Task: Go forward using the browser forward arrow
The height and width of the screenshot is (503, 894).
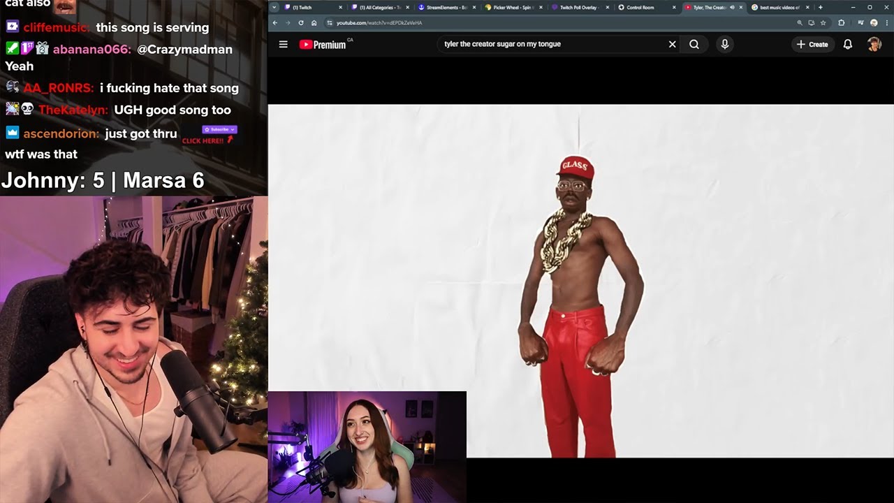Action: 288,23
